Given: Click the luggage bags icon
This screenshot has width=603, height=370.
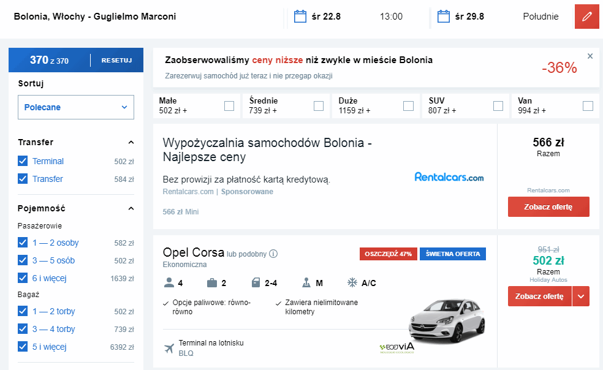Looking at the screenshot, I should 212,283.
